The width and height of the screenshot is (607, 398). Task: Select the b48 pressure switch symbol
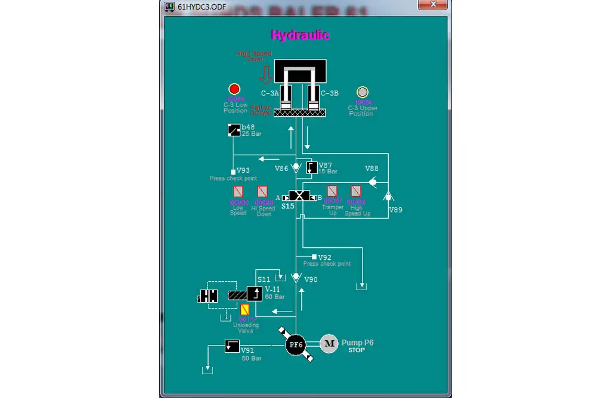234,130
